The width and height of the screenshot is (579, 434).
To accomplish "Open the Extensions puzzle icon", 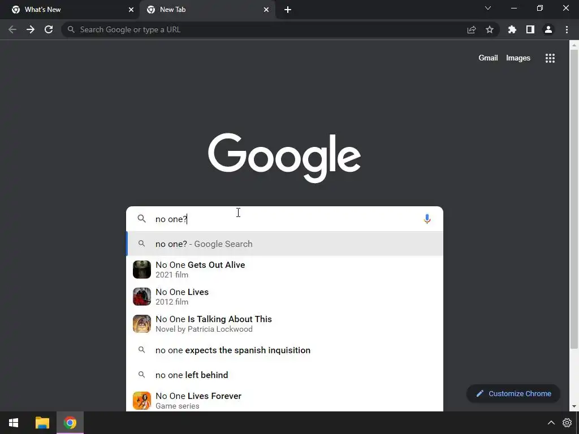I will (x=512, y=29).
